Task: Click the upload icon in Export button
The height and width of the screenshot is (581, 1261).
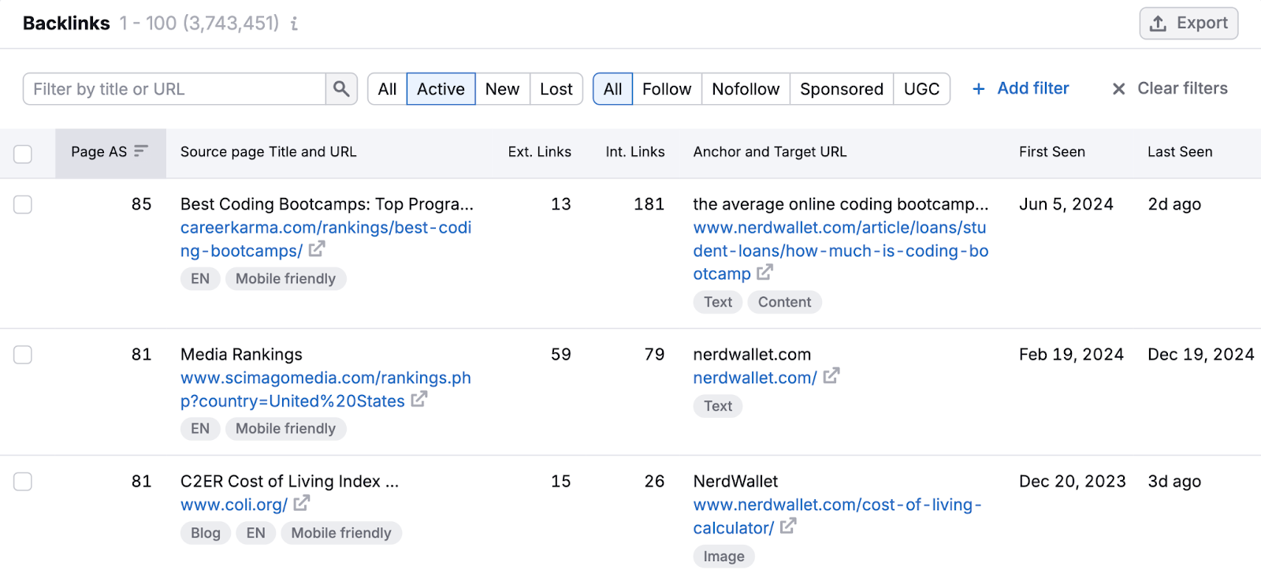Action: coord(1158,24)
